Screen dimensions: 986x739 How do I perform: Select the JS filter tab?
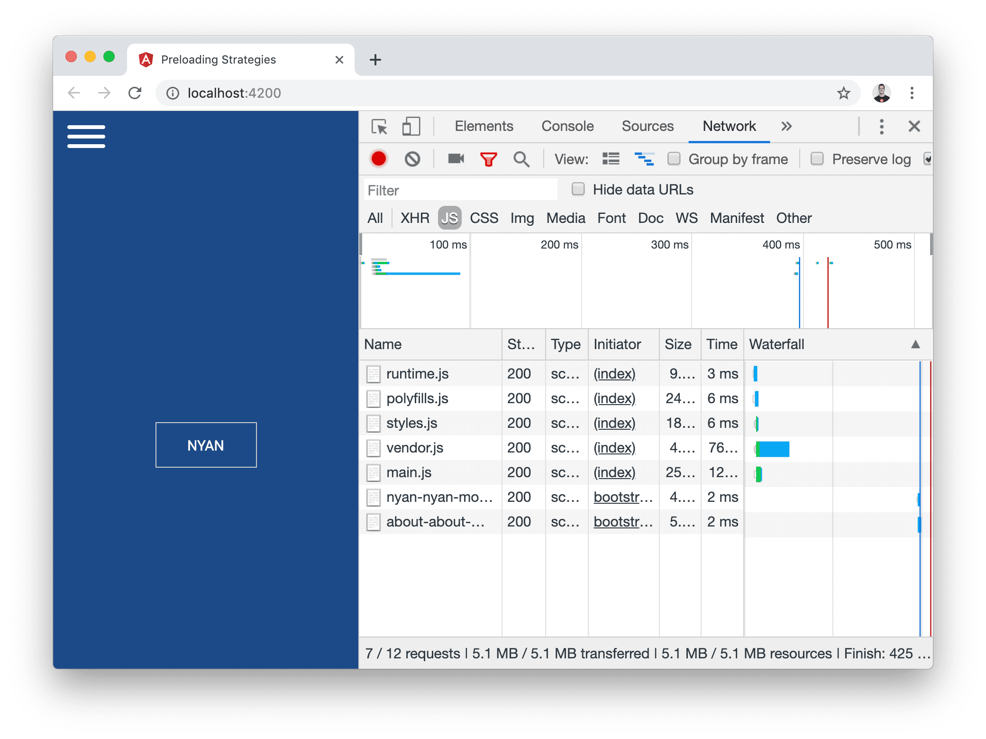point(448,217)
